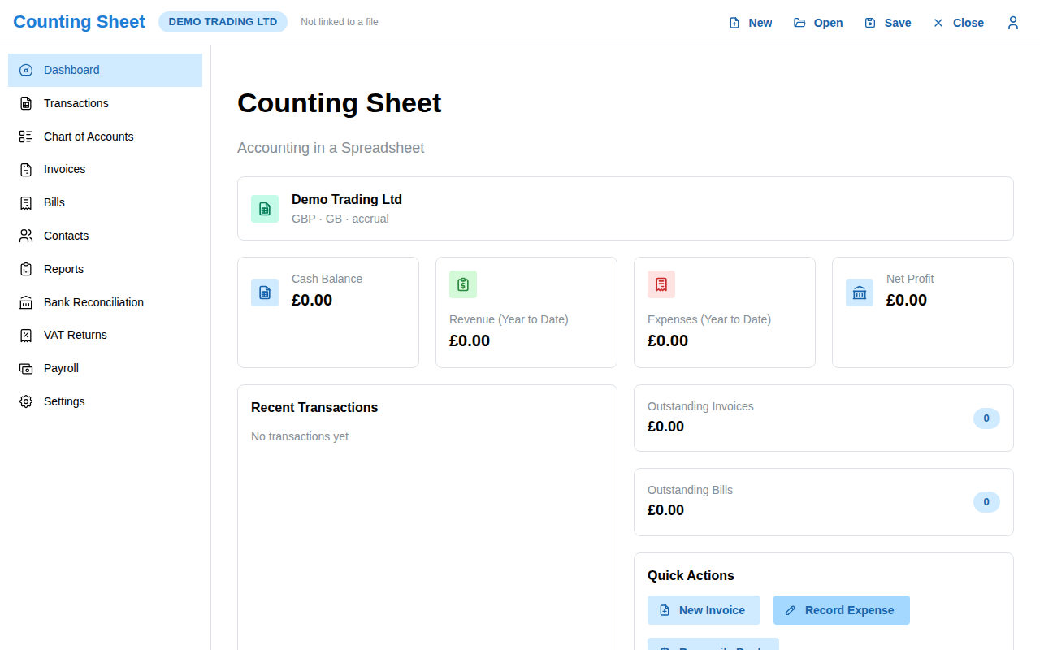The height and width of the screenshot is (650, 1040).
Task: Click the Reports clipboard icon
Action: (x=26, y=269)
